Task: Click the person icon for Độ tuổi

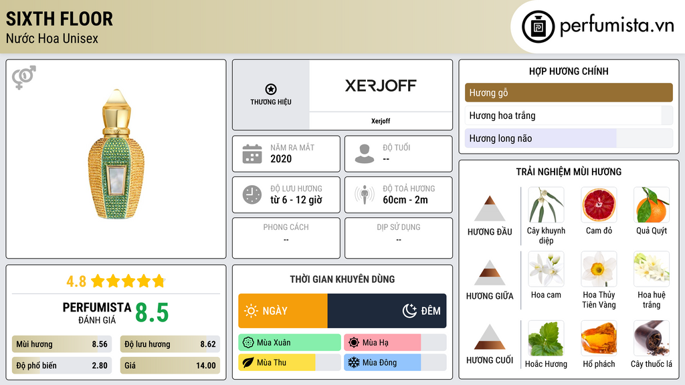Action: point(364,154)
